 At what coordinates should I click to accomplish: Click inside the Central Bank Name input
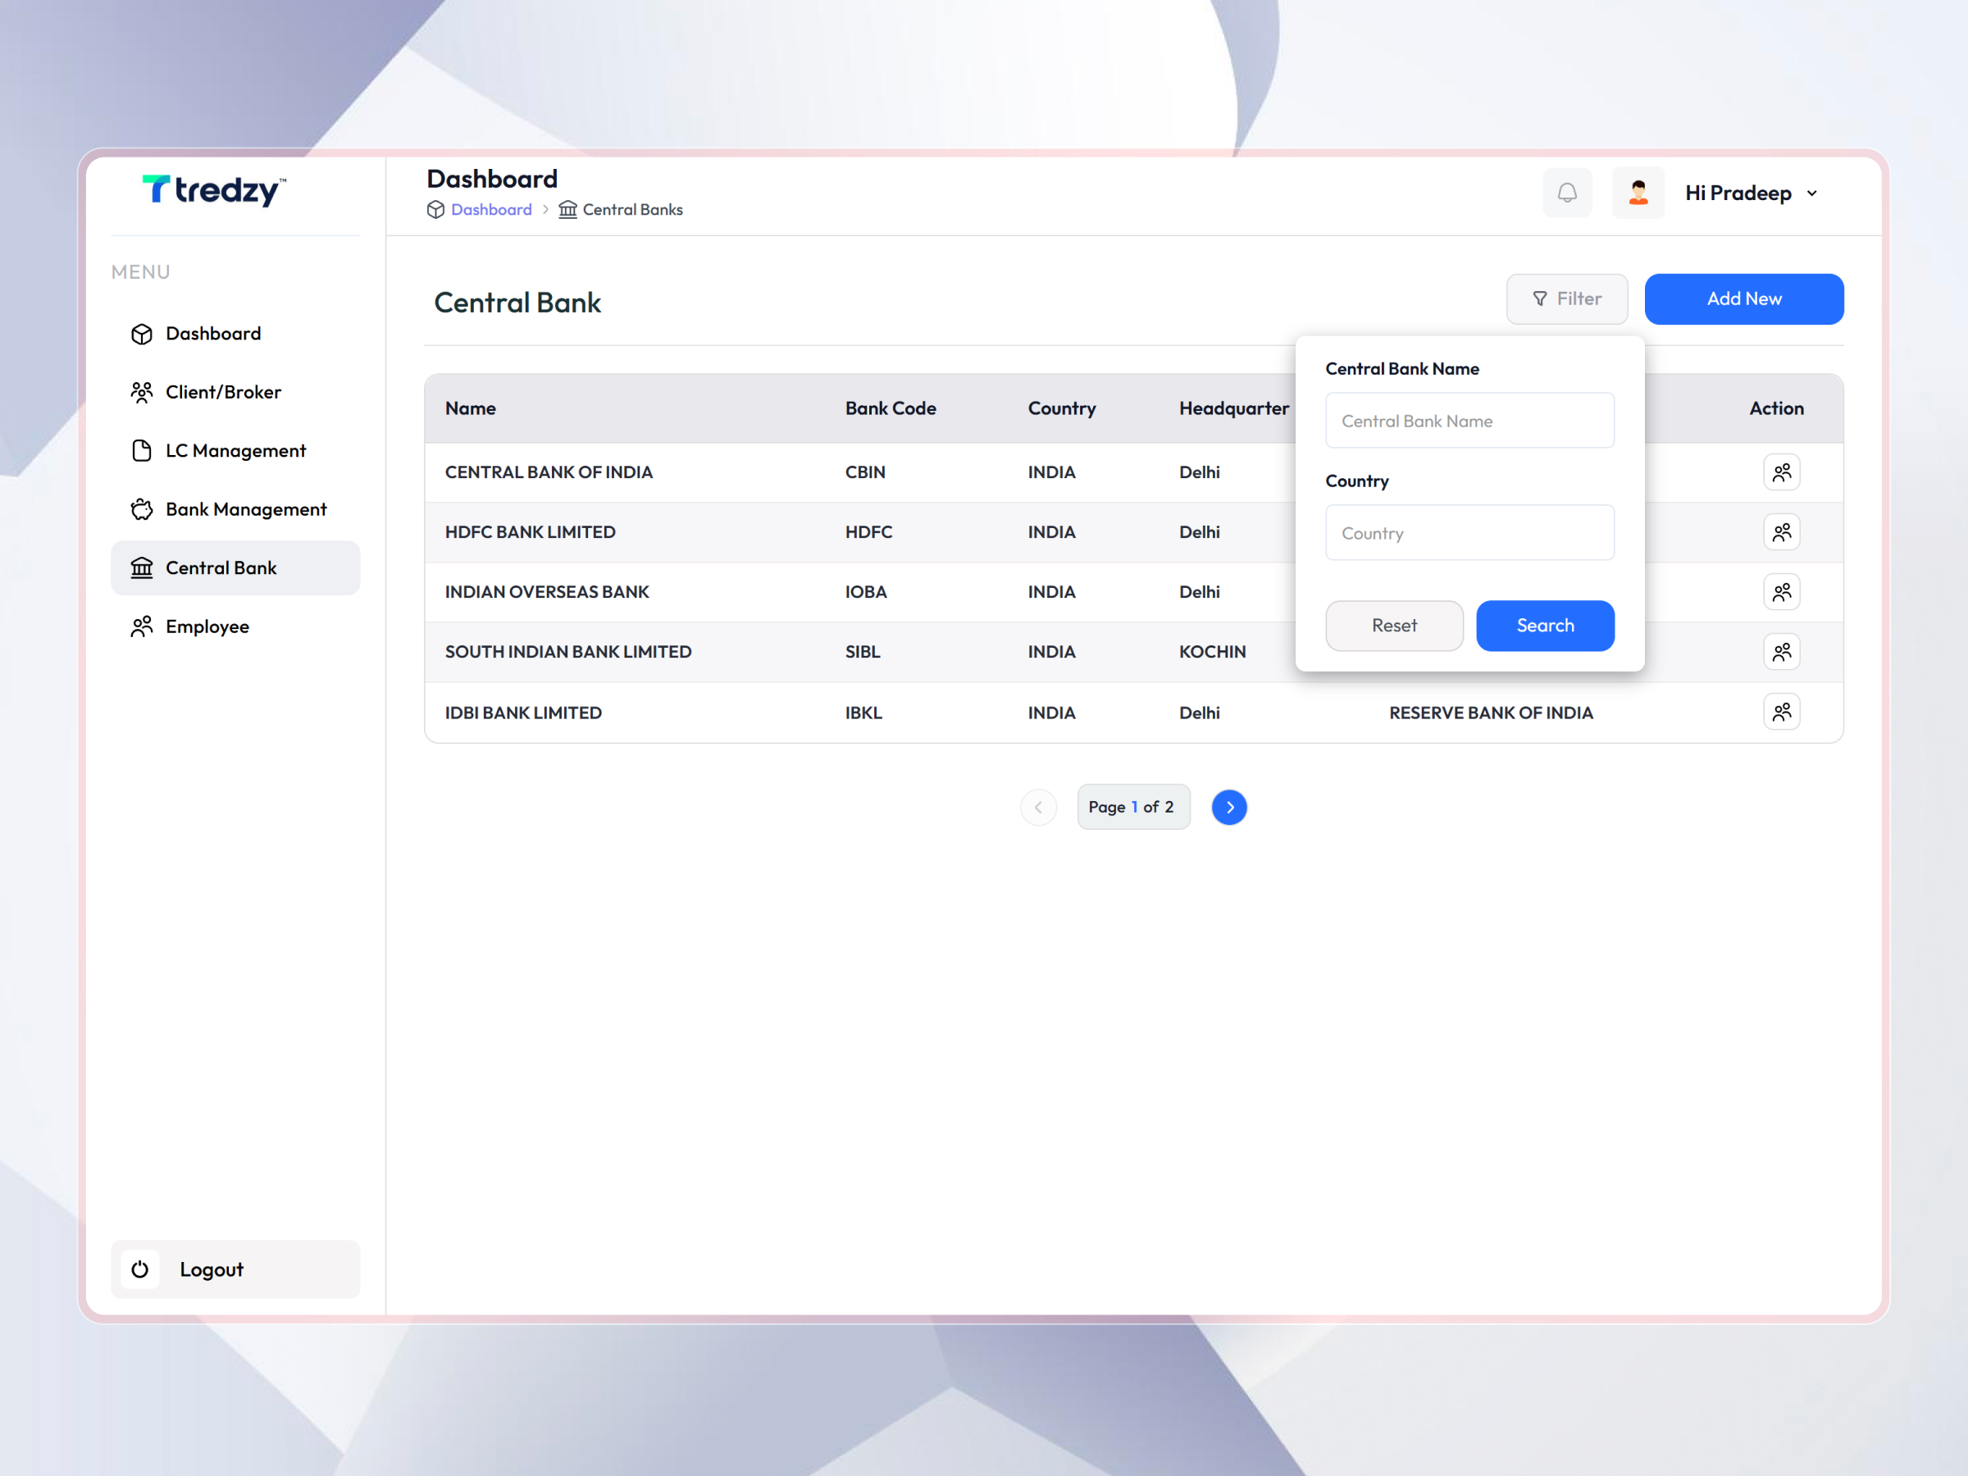click(x=1469, y=420)
